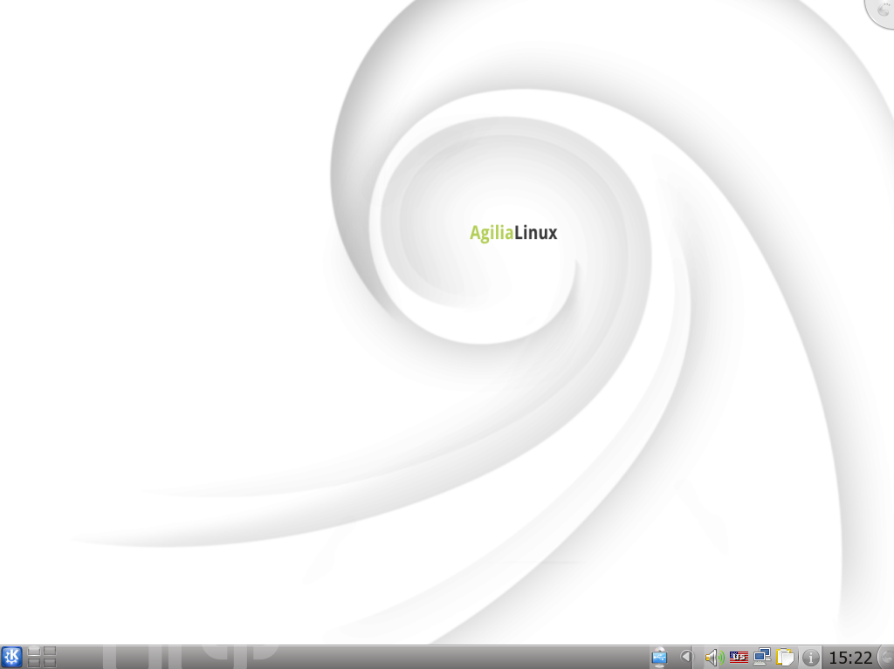The height and width of the screenshot is (669, 894).
Task: Click the green 'Agilia' wallpaper text
Action: [x=491, y=233]
